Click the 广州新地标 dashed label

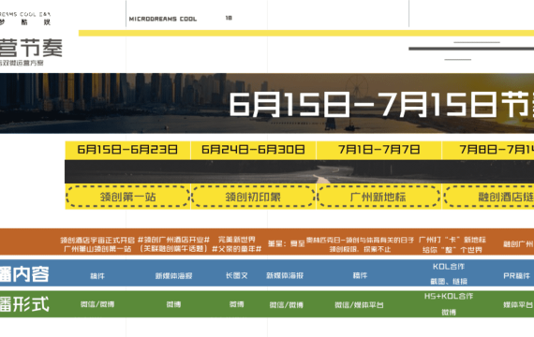click(x=378, y=197)
